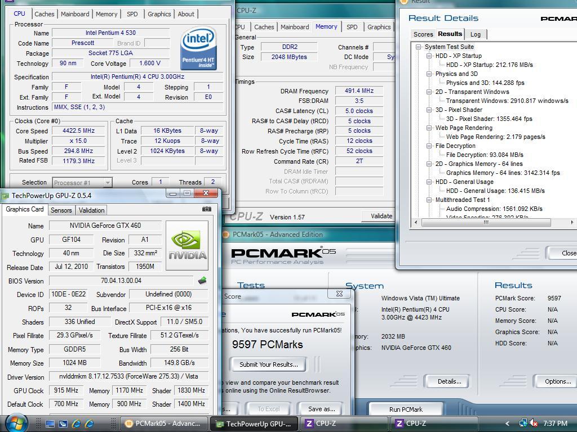Select the File Decryption: 93.084 MB/s row

pyautogui.click(x=485, y=155)
